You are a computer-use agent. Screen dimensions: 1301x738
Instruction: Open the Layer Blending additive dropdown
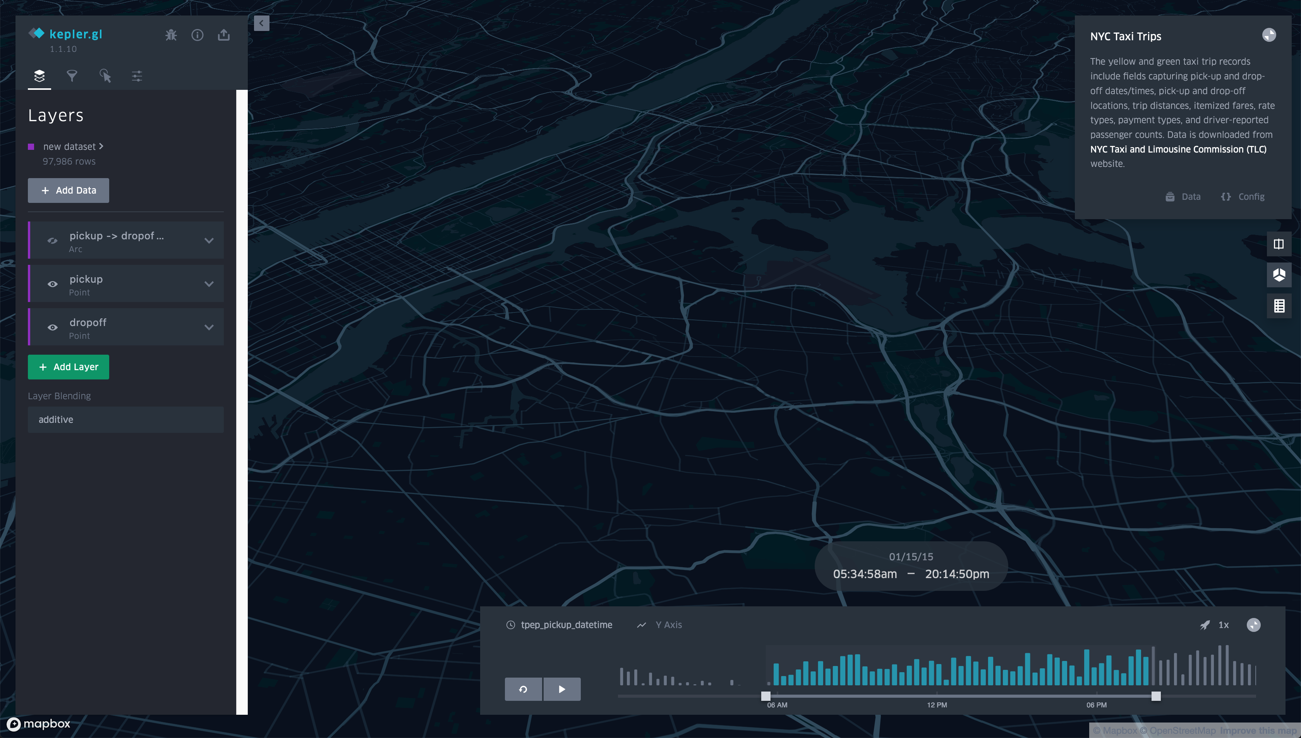(x=125, y=420)
